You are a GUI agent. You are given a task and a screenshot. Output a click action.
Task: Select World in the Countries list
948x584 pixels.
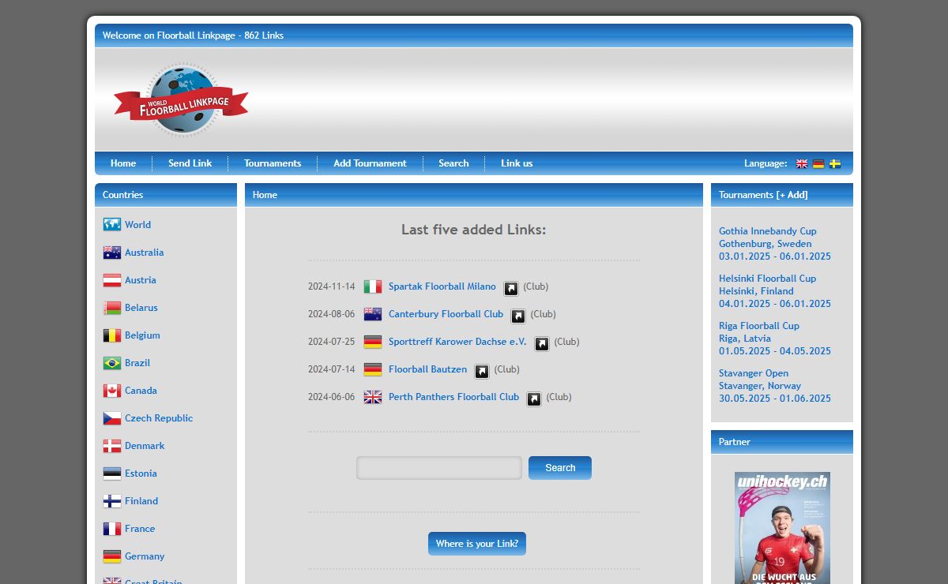(x=137, y=225)
